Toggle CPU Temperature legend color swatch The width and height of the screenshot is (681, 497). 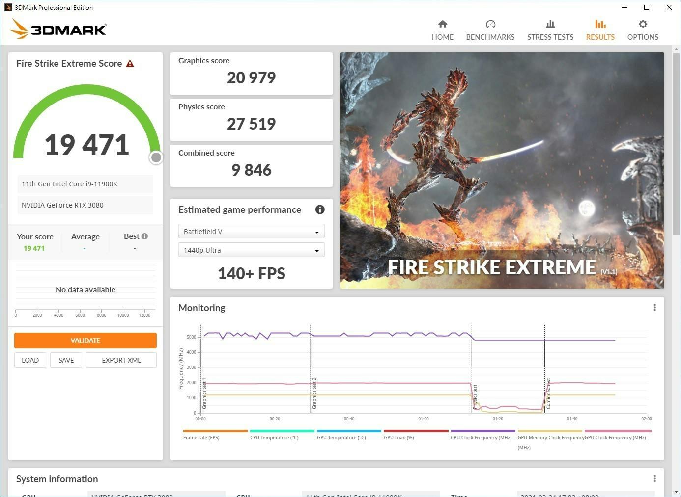[x=282, y=431]
